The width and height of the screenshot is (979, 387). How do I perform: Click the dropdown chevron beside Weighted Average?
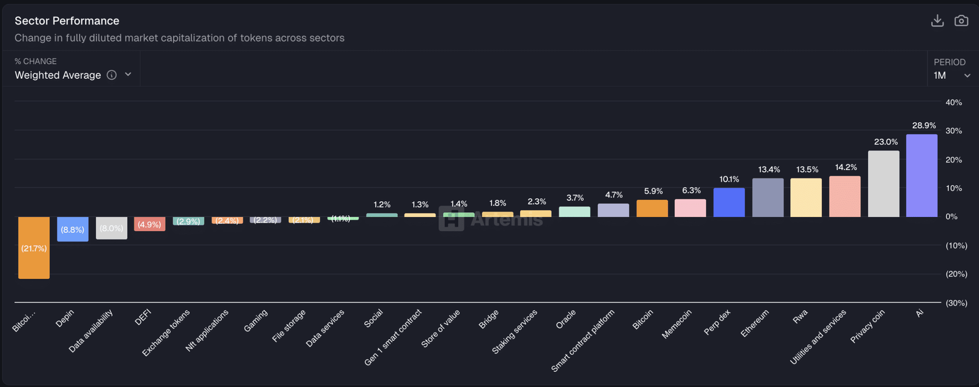pos(128,75)
